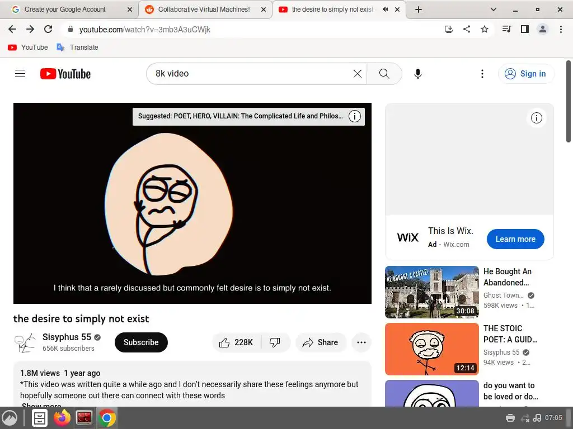Mute tab via speaker icon

coord(385,9)
